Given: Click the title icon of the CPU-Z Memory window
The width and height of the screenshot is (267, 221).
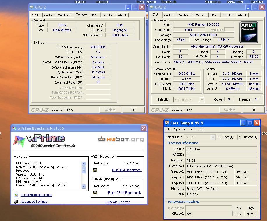Looking at the screenshot, I should point(32,7).
